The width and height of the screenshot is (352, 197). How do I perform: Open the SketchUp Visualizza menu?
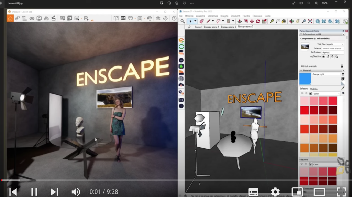coord(200,16)
